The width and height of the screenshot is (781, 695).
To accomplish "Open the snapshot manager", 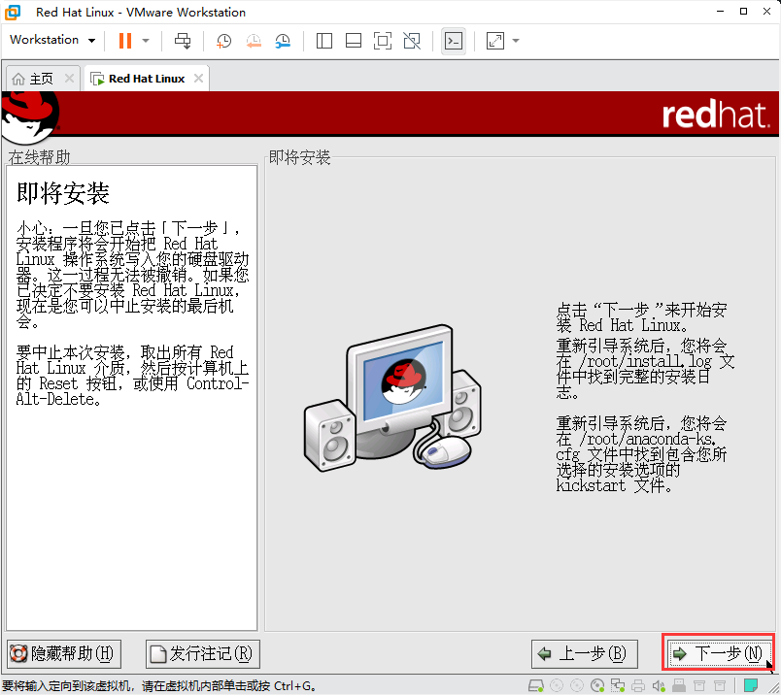I will tap(283, 41).
